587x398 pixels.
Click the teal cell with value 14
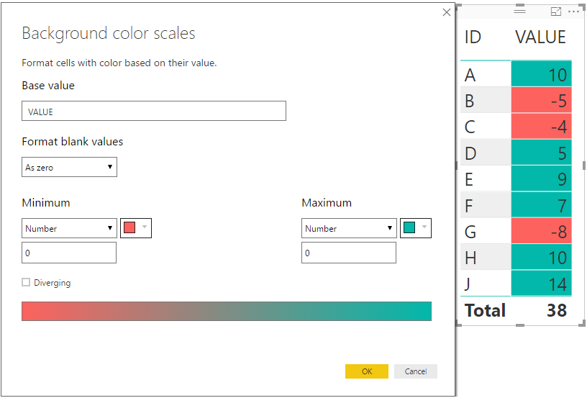pos(542,284)
